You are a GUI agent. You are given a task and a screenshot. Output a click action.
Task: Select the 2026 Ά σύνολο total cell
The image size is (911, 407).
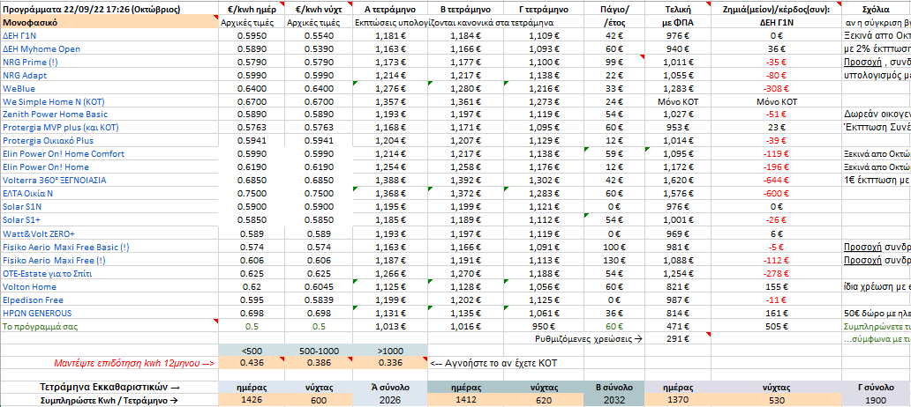pyautogui.click(x=389, y=400)
